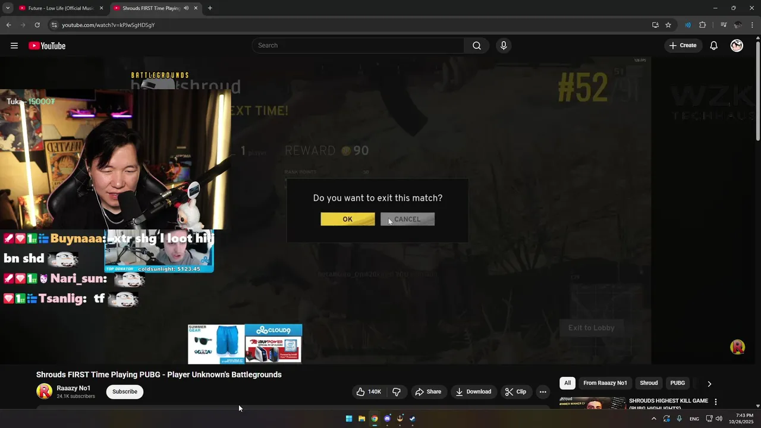The width and height of the screenshot is (761, 428).
Task: Show more filter chips with right arrow
Action: point(709,383)
